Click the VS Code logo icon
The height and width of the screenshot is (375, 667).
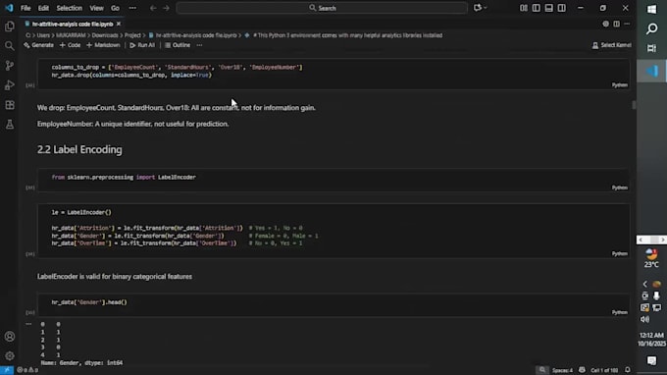(9, 8)
